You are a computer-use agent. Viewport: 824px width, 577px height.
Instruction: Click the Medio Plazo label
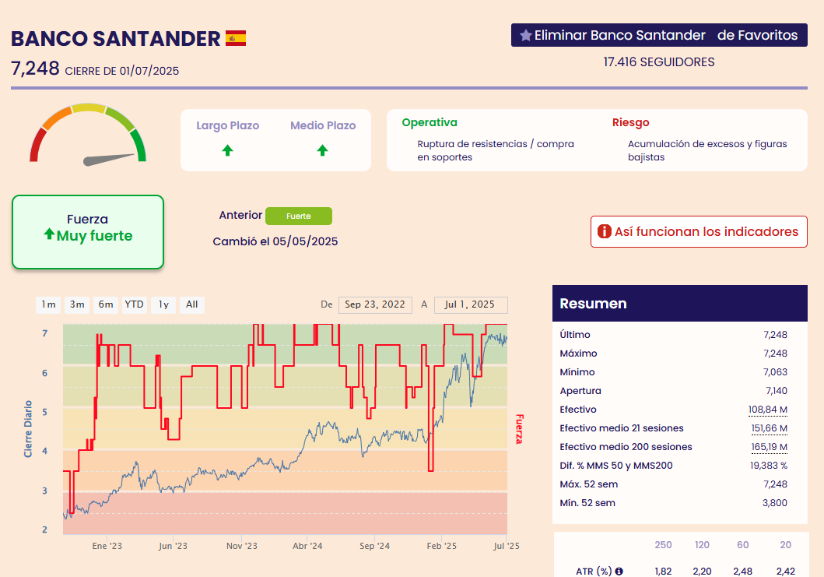click(323, 125)
